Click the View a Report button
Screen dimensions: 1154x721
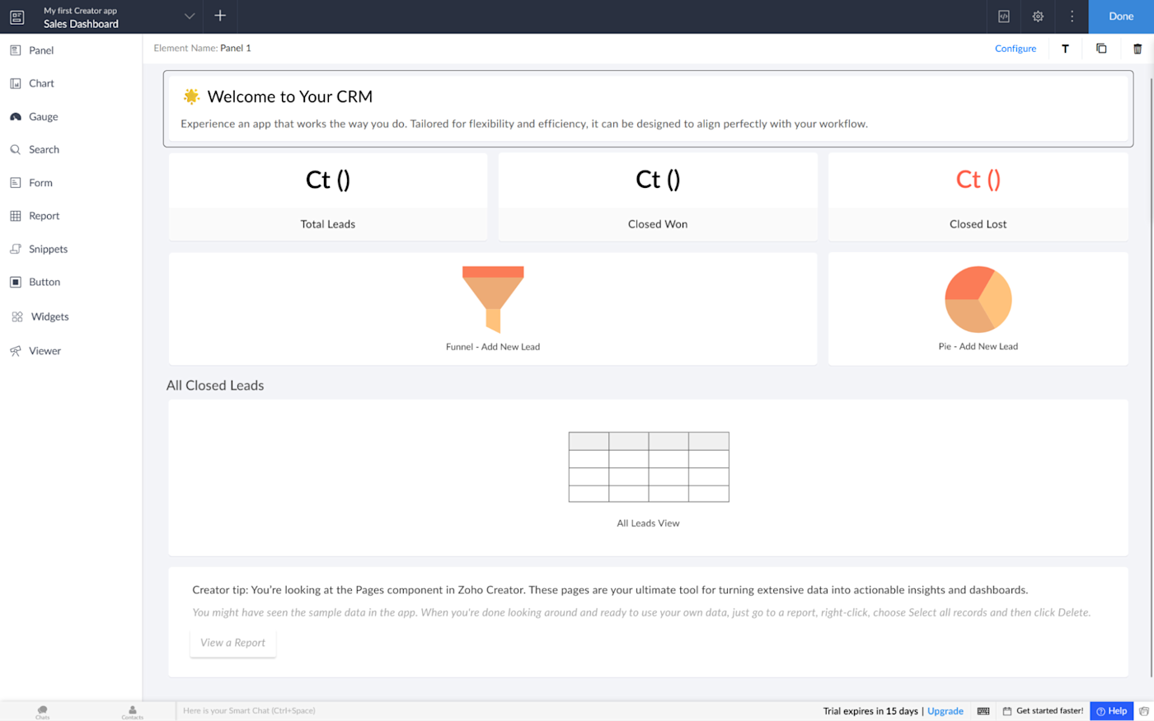coord(233,643)
